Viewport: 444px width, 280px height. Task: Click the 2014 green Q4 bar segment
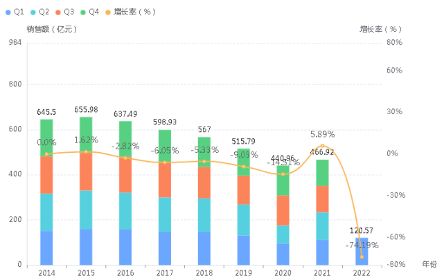click(x=46, y=138)
